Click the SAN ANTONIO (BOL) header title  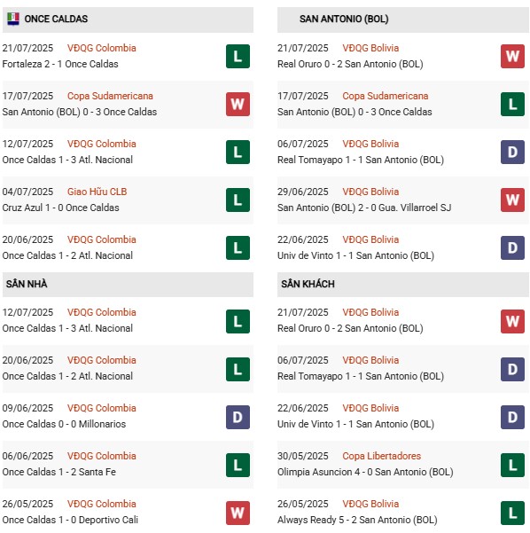click(x=344, y=19)
